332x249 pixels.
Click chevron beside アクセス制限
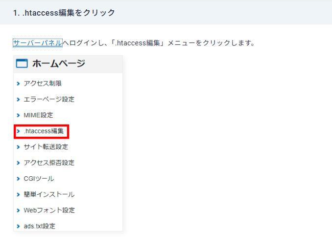(18, 83)
